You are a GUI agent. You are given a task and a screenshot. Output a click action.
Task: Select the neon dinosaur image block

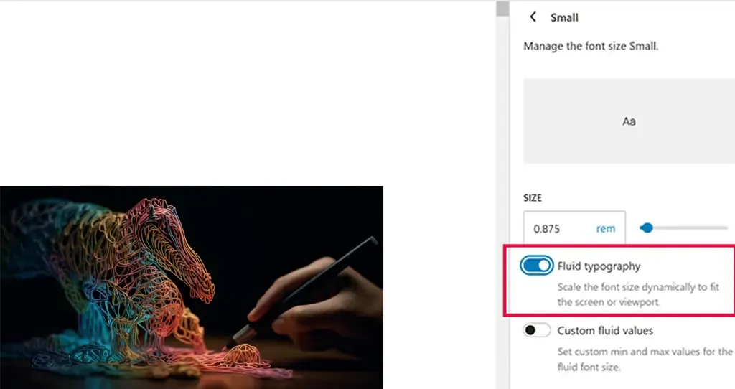point(191,287)
